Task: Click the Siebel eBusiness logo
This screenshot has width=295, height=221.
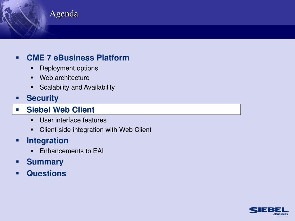Action: tap(269, 211)
